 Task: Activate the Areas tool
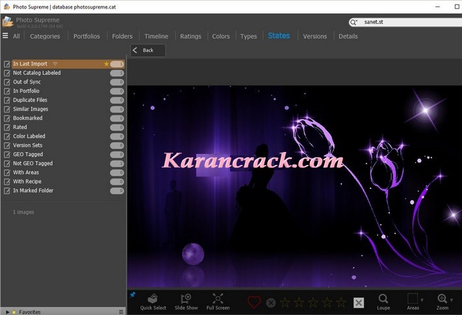tap(413, 302)
